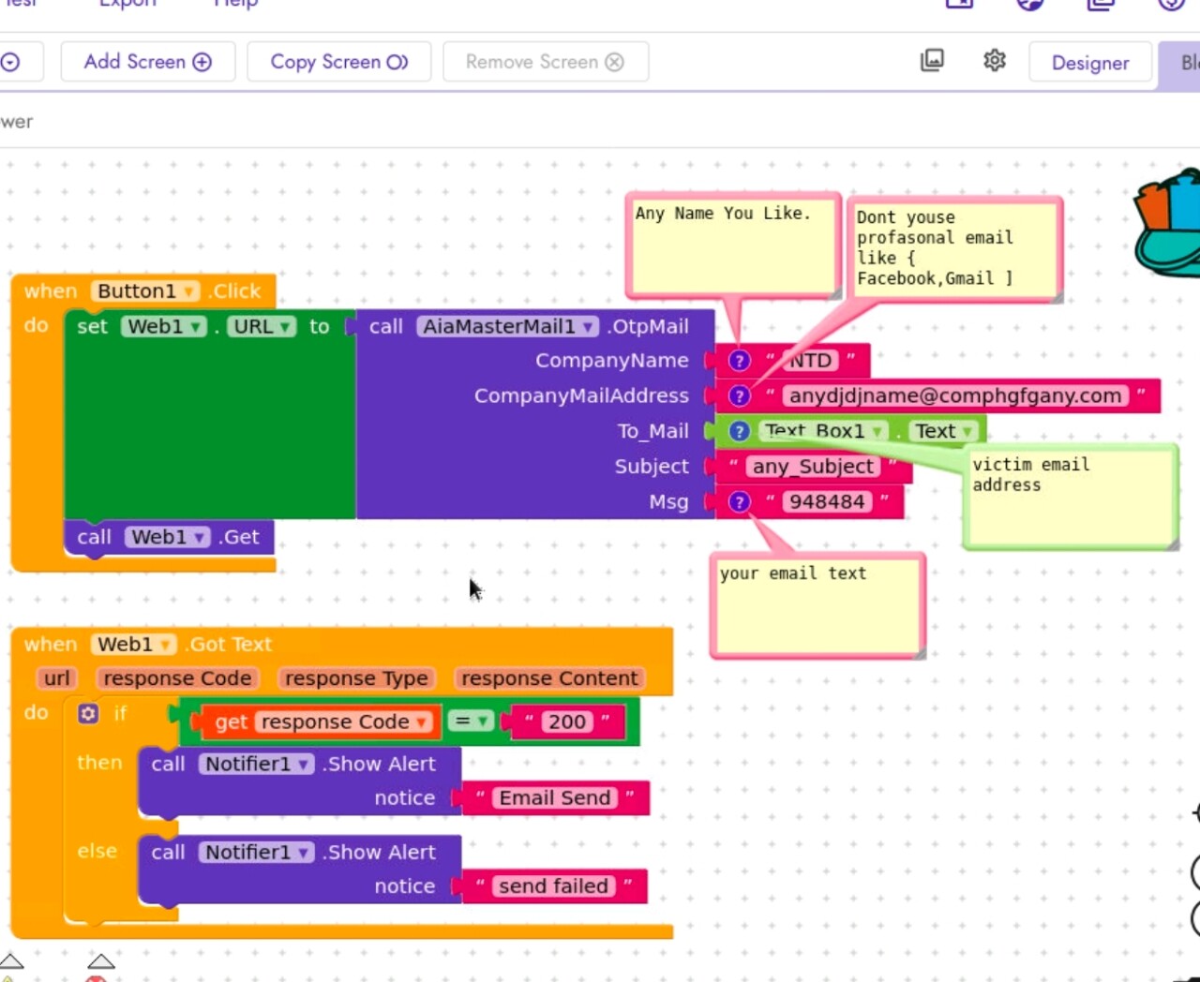Click the screen selector arrow left of Add Screen
Screen dimensions: 1200x982
click(10, 62)
